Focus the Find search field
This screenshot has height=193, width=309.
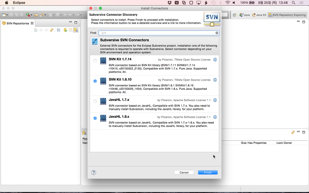(x=159, y=33)
